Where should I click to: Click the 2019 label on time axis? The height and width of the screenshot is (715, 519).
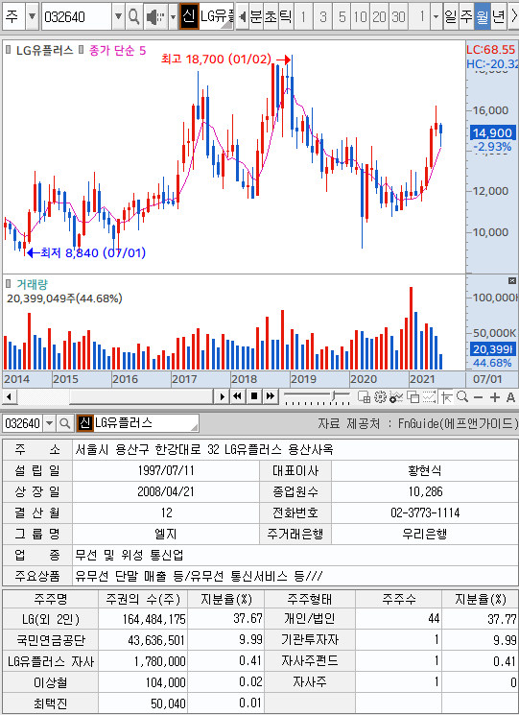[x=303, y=379]
